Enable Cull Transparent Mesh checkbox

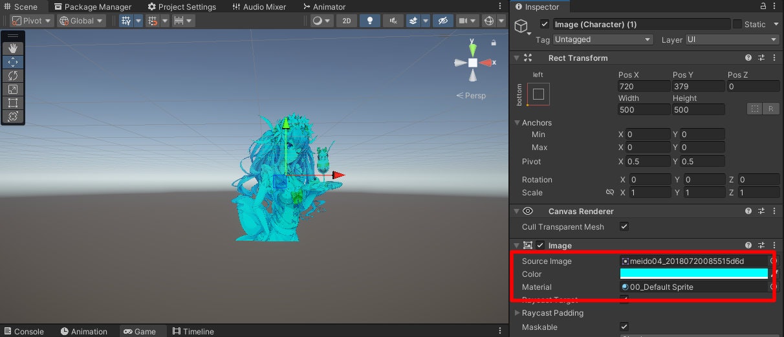[624, 227]
